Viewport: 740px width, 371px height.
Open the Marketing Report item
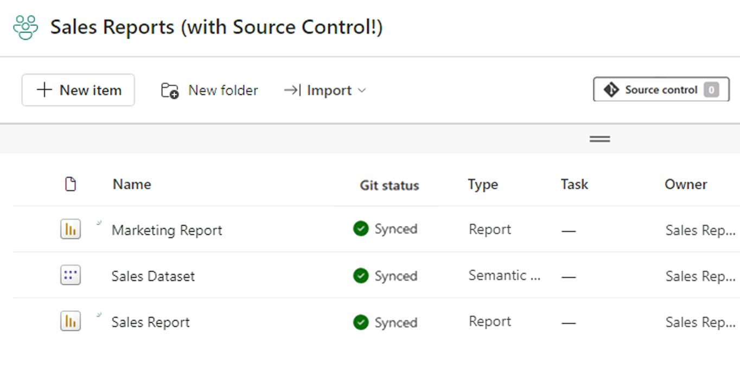coord(167,230)
